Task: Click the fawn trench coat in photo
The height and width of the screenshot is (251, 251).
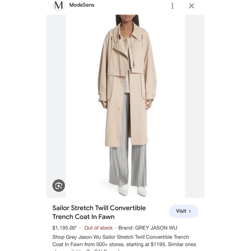Action: click(x=126, y=83)
